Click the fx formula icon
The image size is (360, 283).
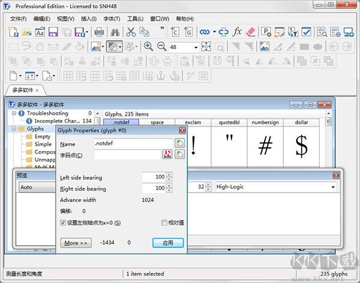[237, 32]
